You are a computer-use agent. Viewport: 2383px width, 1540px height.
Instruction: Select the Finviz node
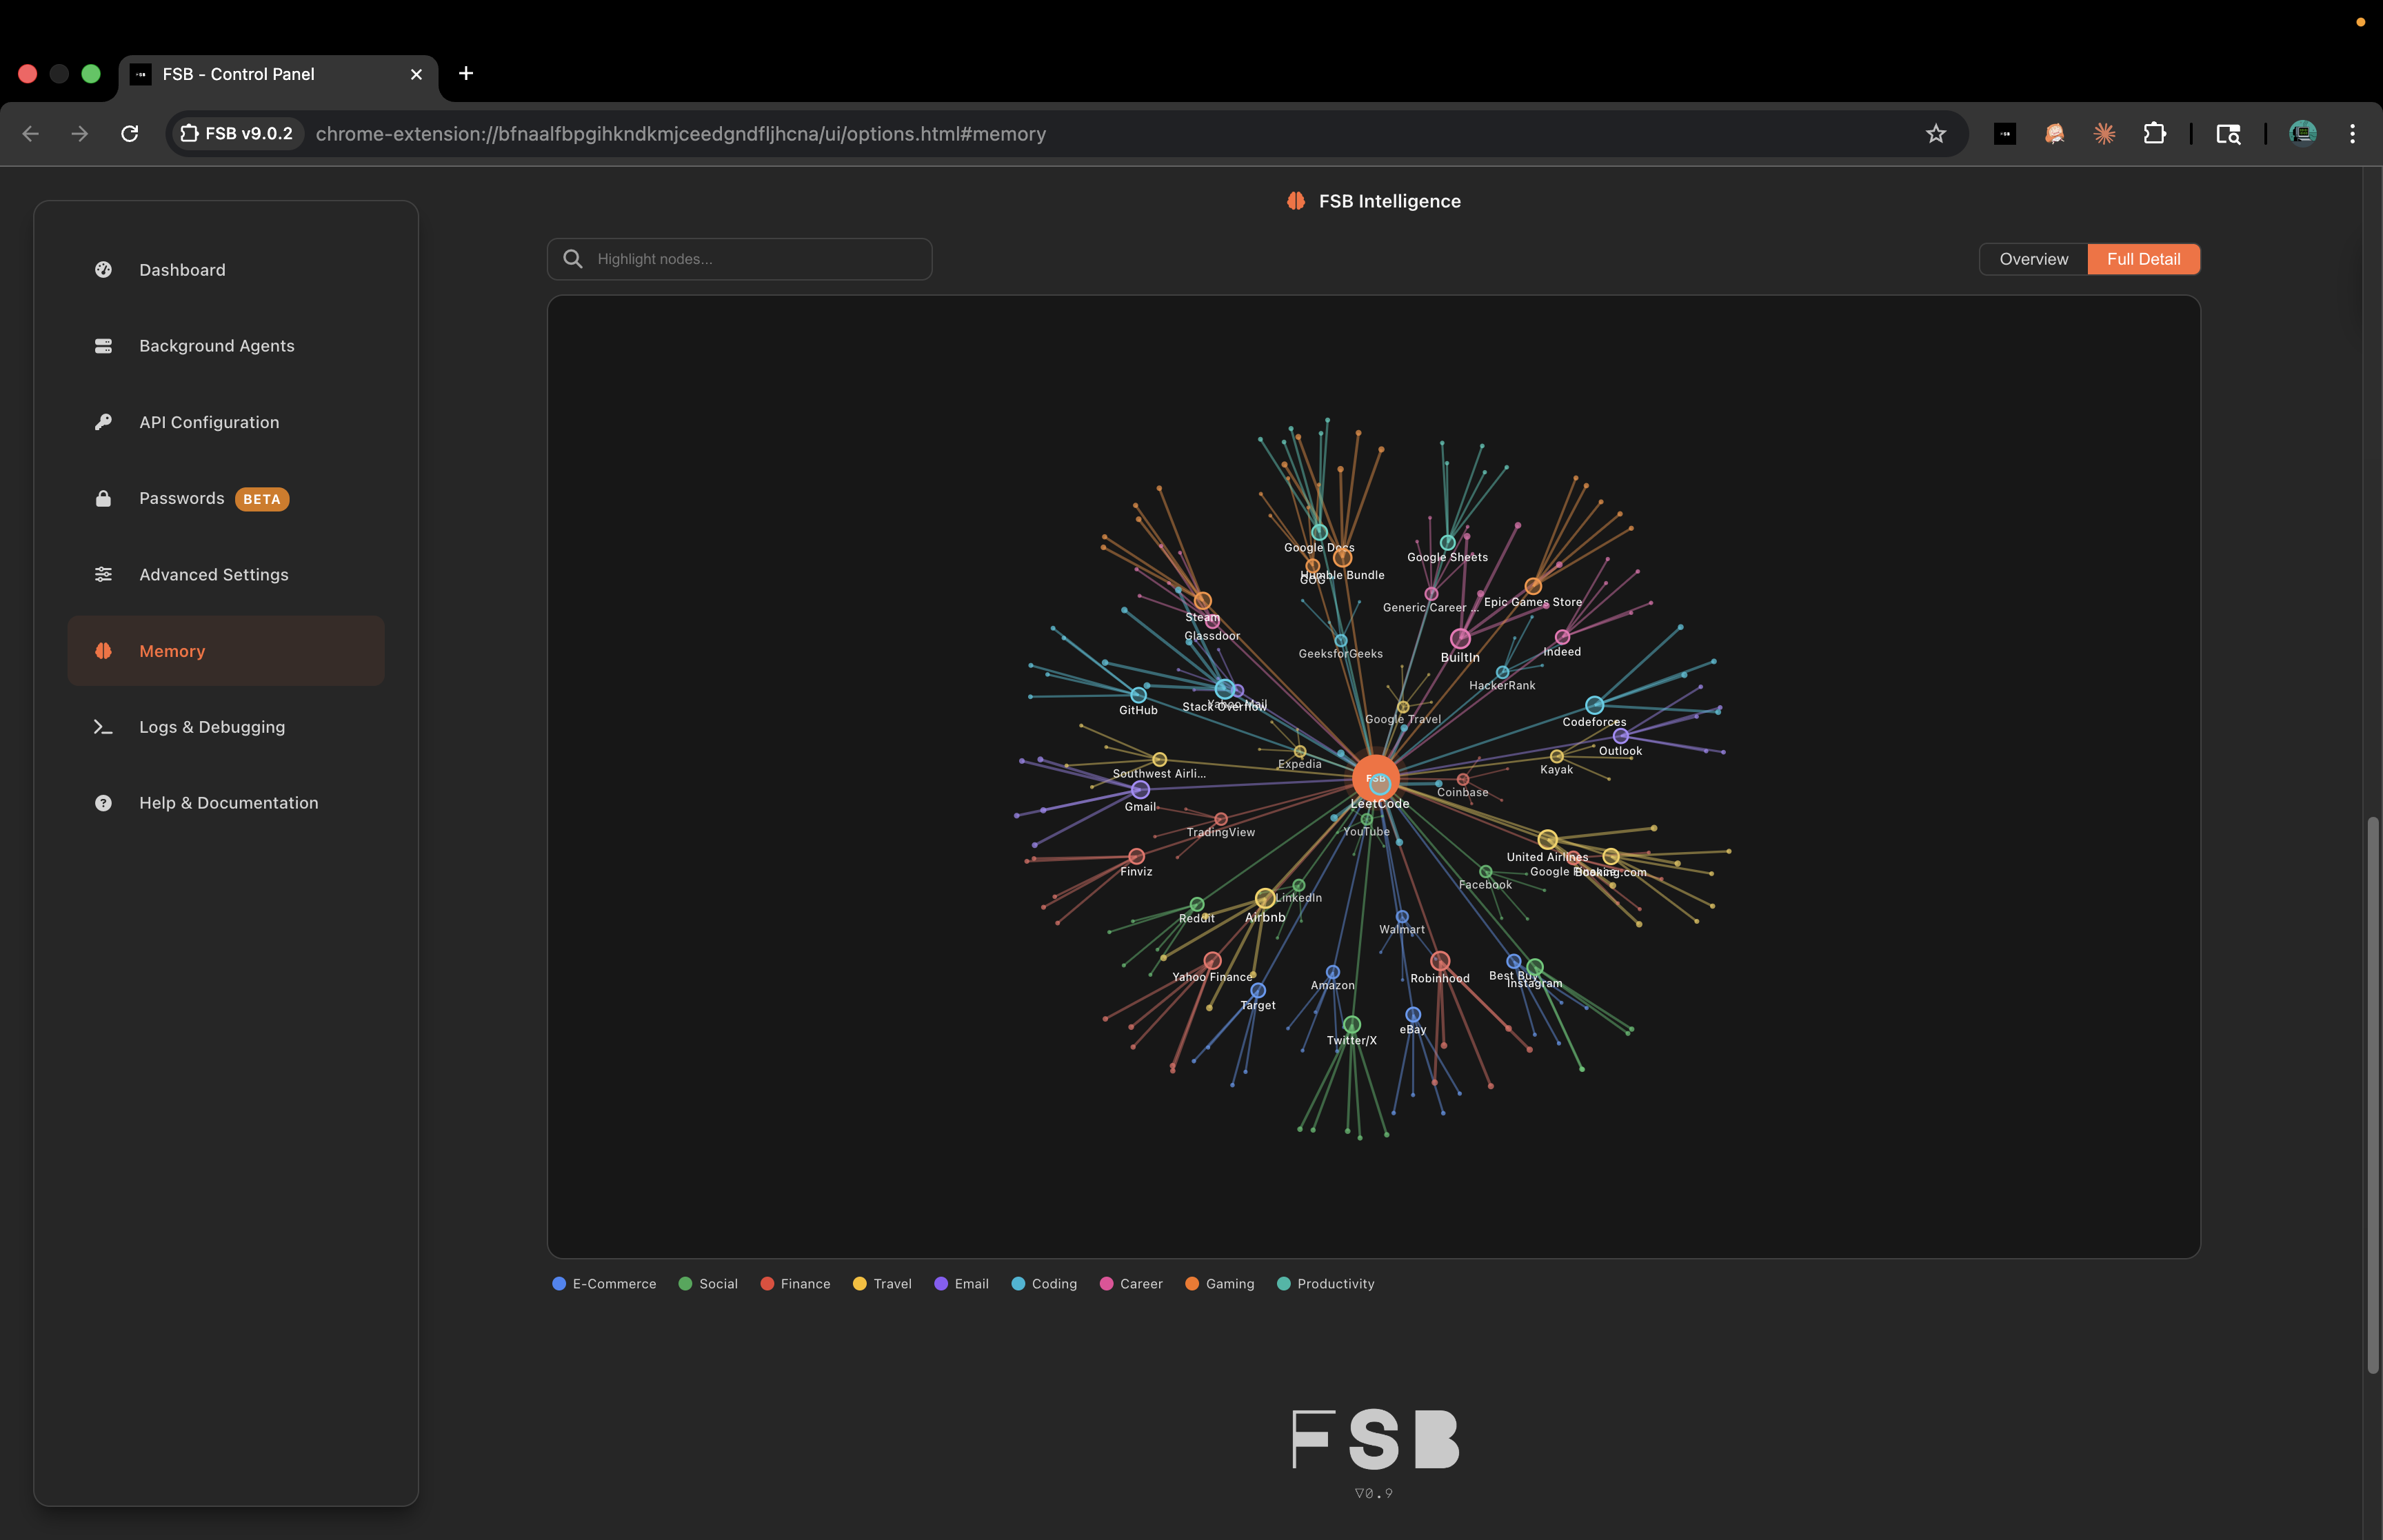(1136, 856)
